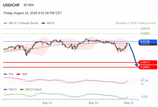Click the Aug 14 date axis label

click(x=93, y=103)
